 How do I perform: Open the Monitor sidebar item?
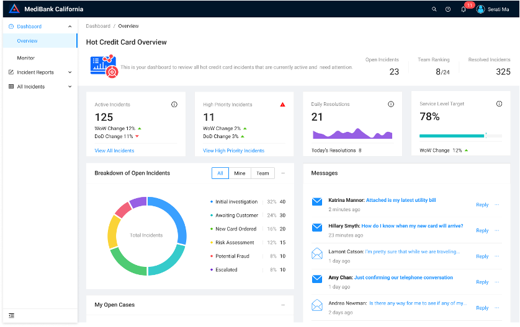click(x=26, y=58)
